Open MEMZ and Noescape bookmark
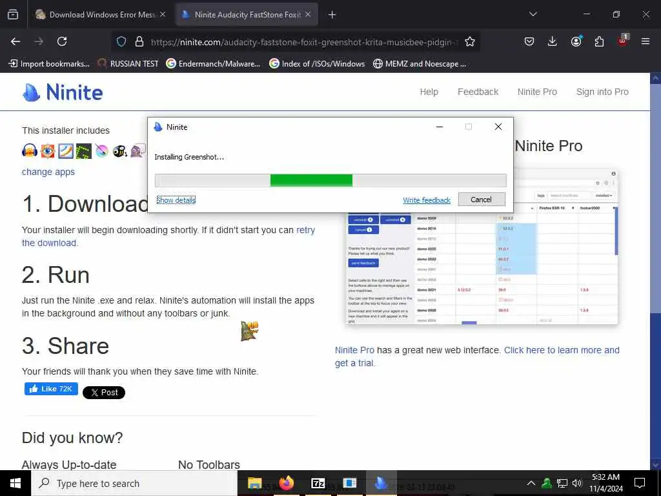 pos(420,64)
